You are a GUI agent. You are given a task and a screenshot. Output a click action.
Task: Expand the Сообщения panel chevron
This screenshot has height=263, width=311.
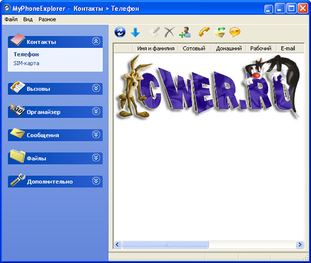96,135
